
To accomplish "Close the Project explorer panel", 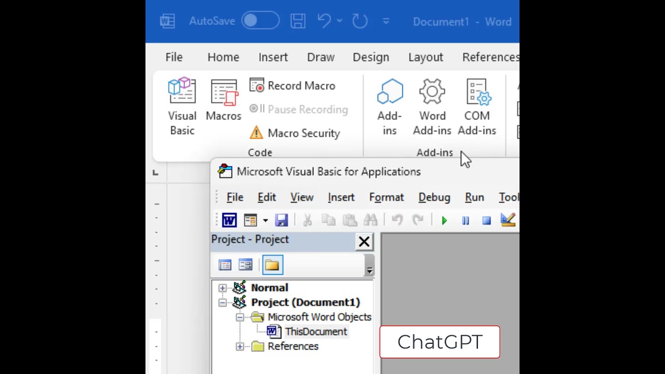I will pyautogui.click(x=364, y=242).
